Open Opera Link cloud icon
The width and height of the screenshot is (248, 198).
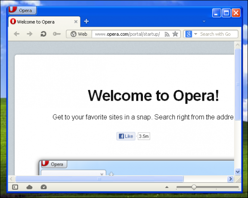coord(29,187)
